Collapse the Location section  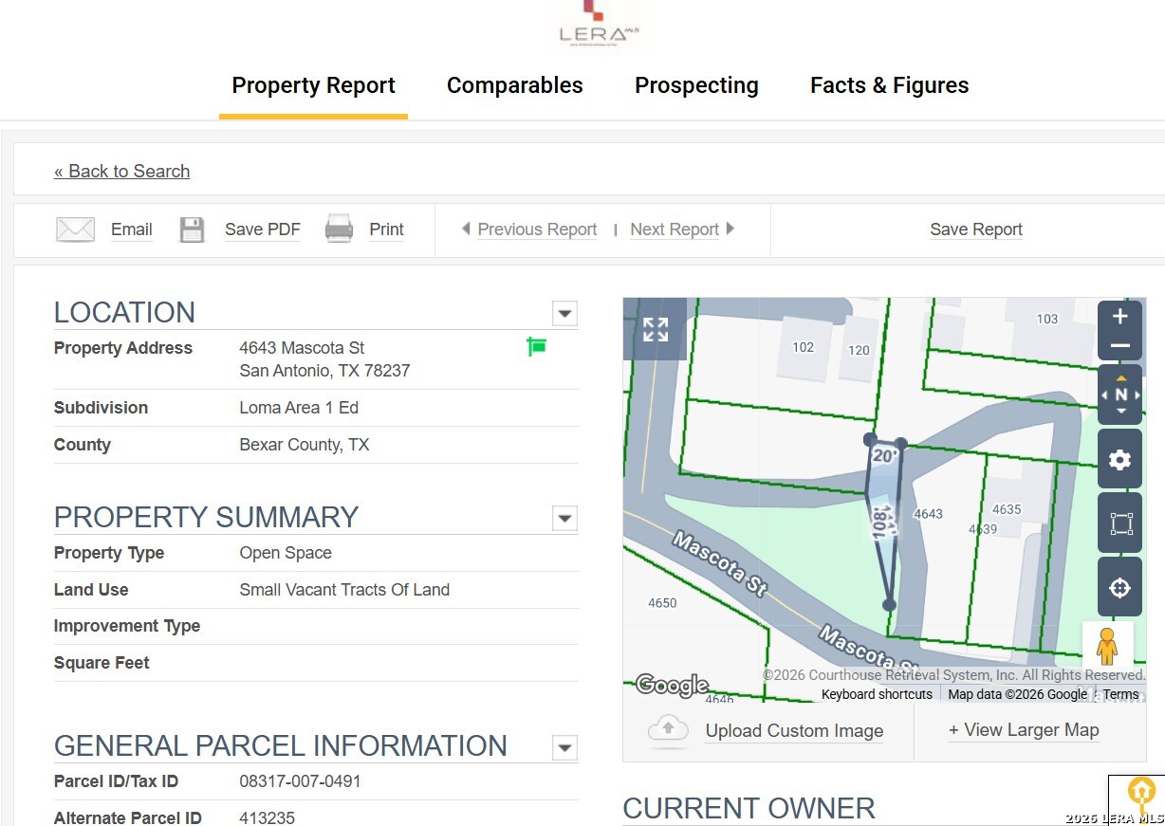tap(564, 314)
